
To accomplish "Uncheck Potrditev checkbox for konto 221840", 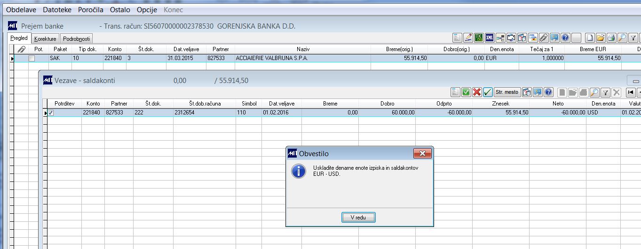I will (51, 113).
